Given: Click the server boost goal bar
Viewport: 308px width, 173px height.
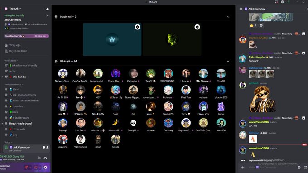Looking at the screenshot, I should click(x=27, y=36).
